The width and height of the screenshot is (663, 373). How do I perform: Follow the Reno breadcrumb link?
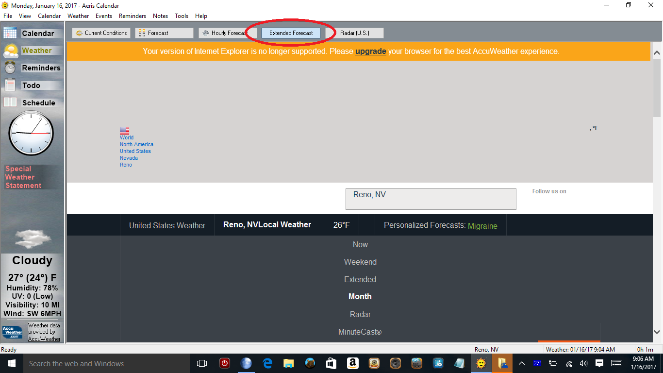tap(126, 165)
